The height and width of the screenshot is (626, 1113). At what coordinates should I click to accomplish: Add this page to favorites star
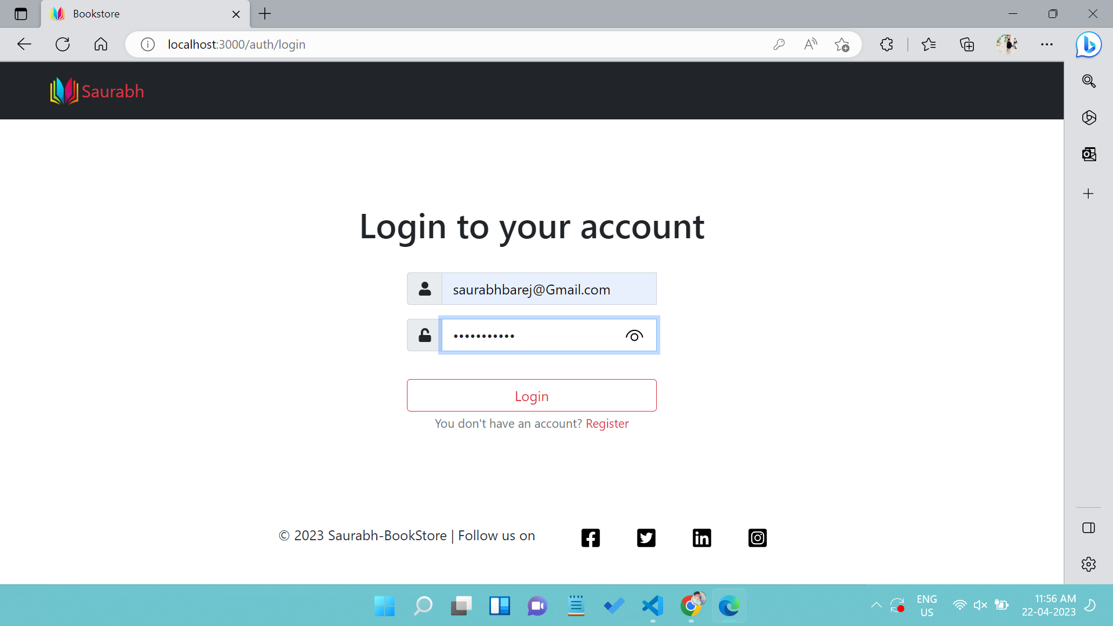point(842,45)
